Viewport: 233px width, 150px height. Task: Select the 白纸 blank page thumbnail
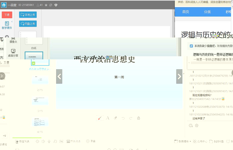click(34, 41)
